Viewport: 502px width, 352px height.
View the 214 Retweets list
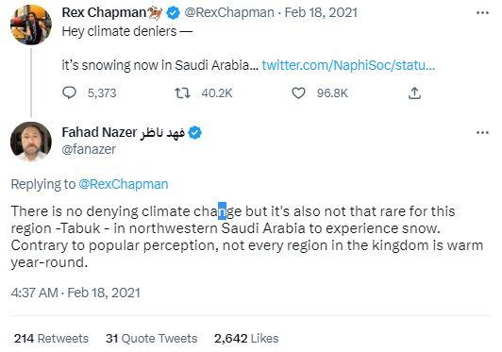click(51, 338)
